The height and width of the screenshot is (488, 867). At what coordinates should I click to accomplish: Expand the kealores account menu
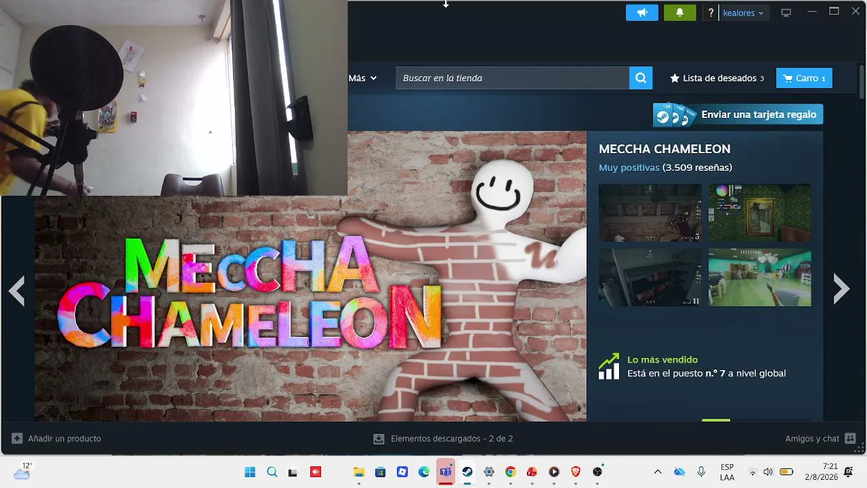(x=743, y=13)
